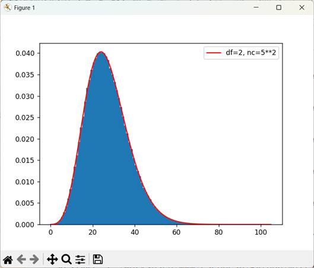Activate the Pan tool crossed-arrows icon
Image resolution: width=314 pixels, height=268 pixels.
(x=52, y=259)
